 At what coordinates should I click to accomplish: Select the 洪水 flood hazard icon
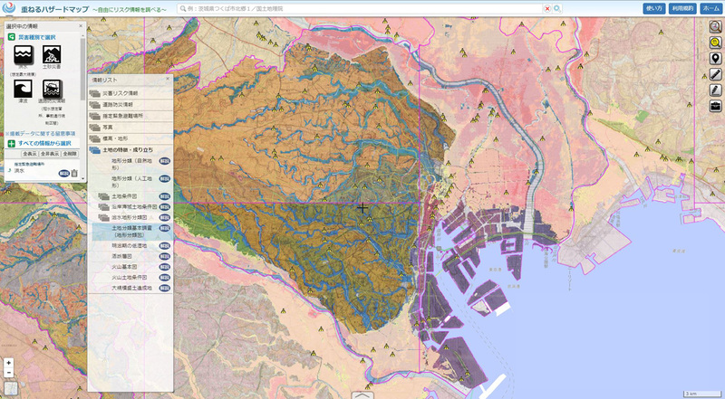pos(24,55)
